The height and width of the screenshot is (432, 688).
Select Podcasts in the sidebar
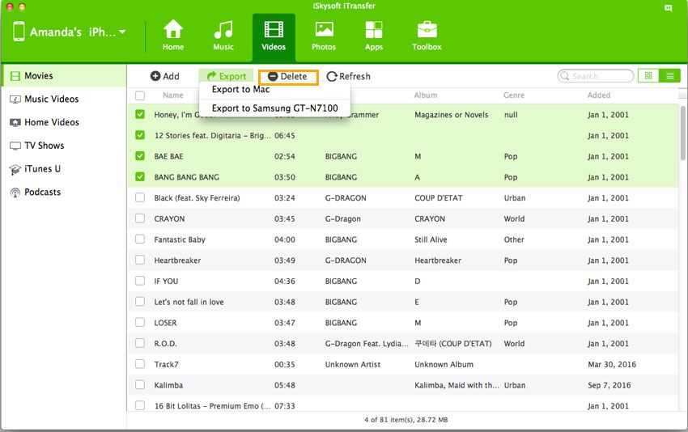(x=64, y=192)
